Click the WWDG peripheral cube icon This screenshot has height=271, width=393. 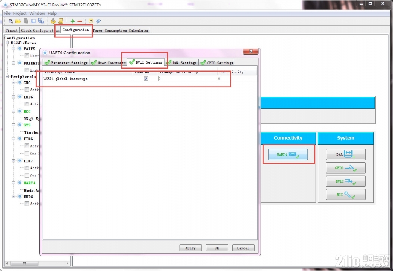coord(20,196)
